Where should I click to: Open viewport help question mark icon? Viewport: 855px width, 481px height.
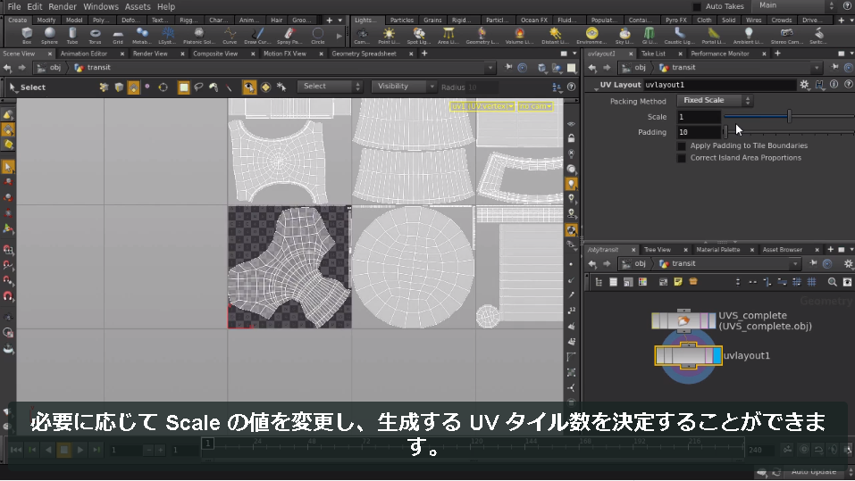[x=572, y=87]
